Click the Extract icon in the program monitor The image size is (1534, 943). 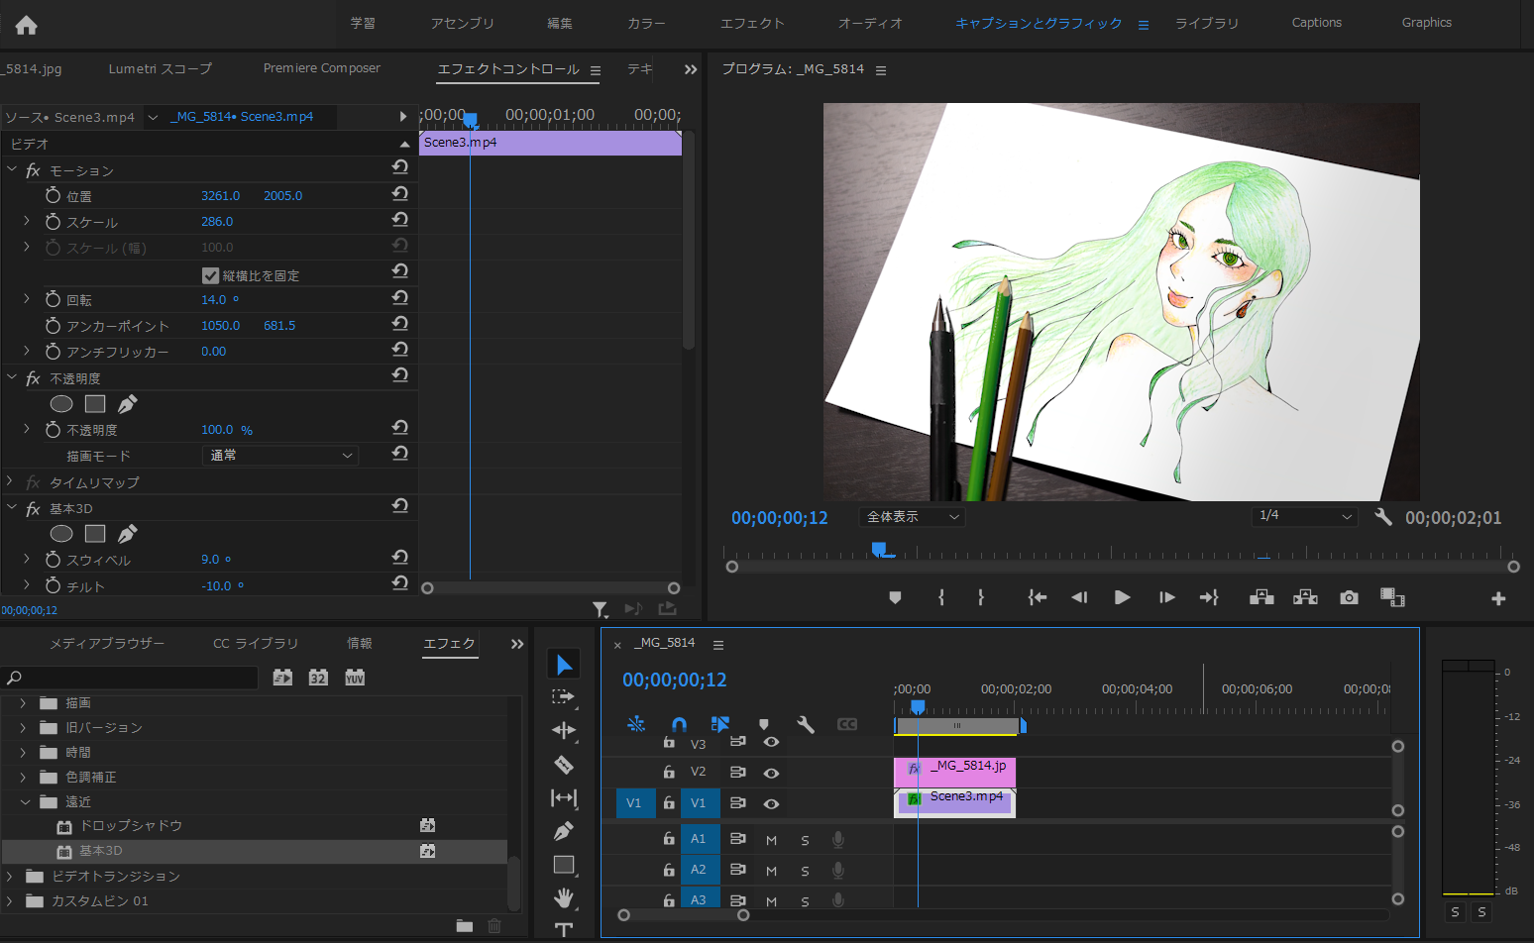1305,597
